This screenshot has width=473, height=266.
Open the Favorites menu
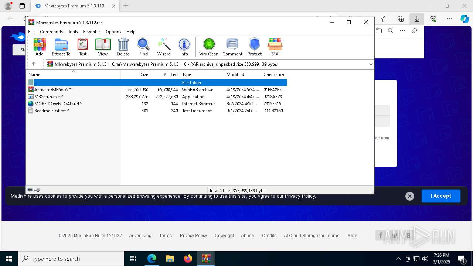(x=92, y=32)
